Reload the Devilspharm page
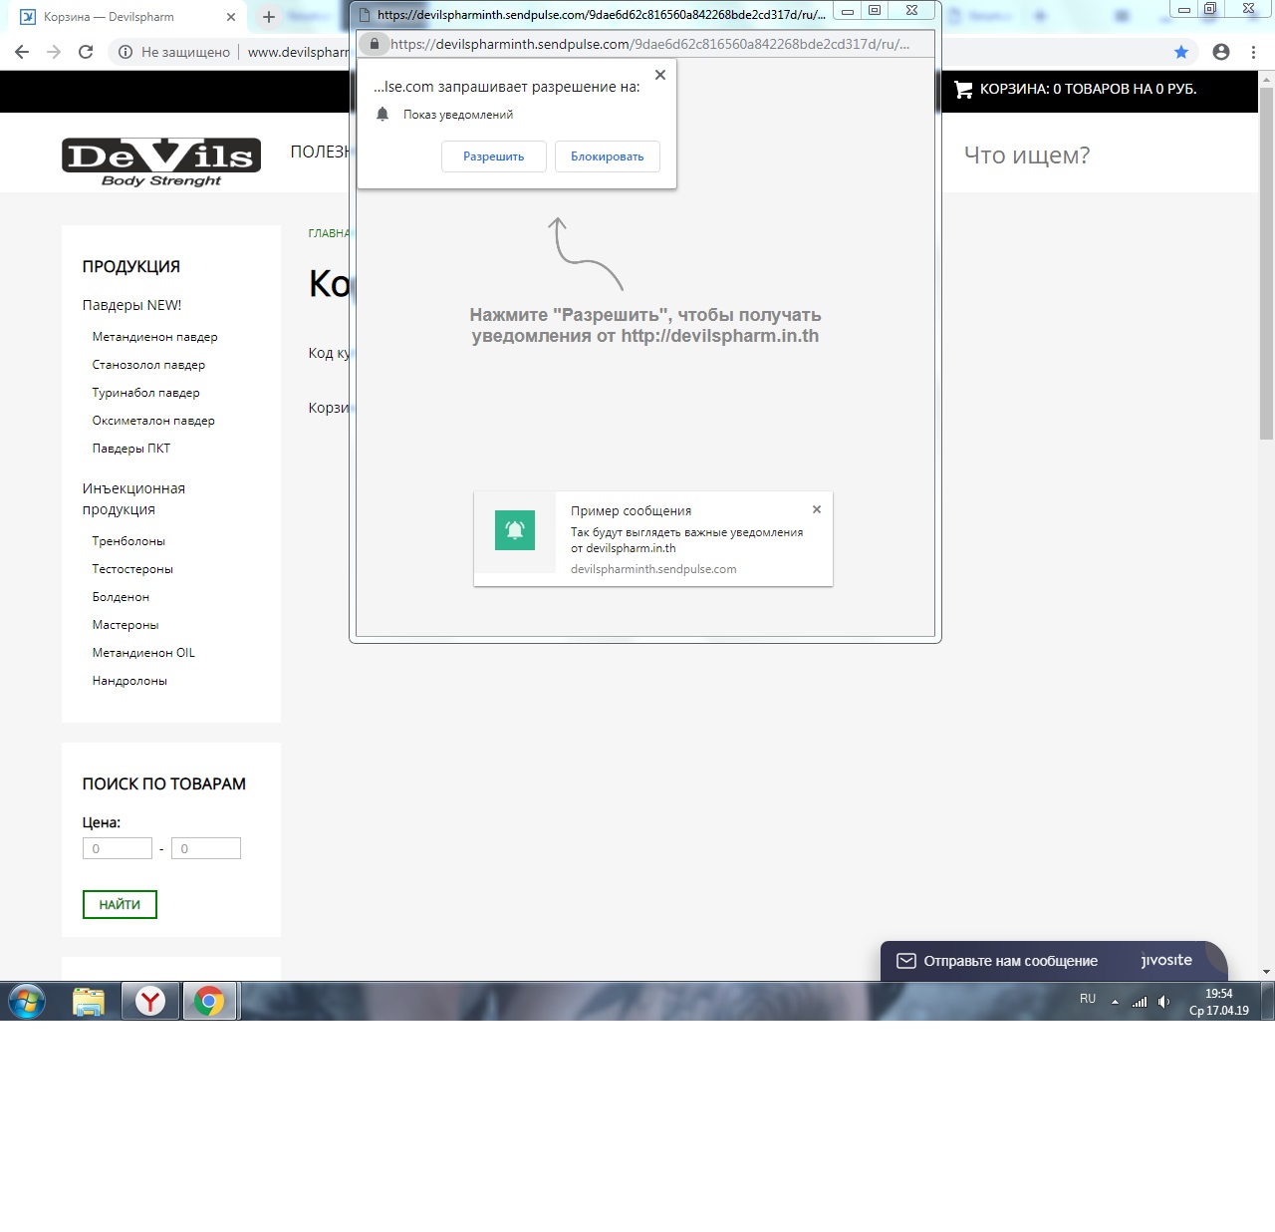 (86, 52)
